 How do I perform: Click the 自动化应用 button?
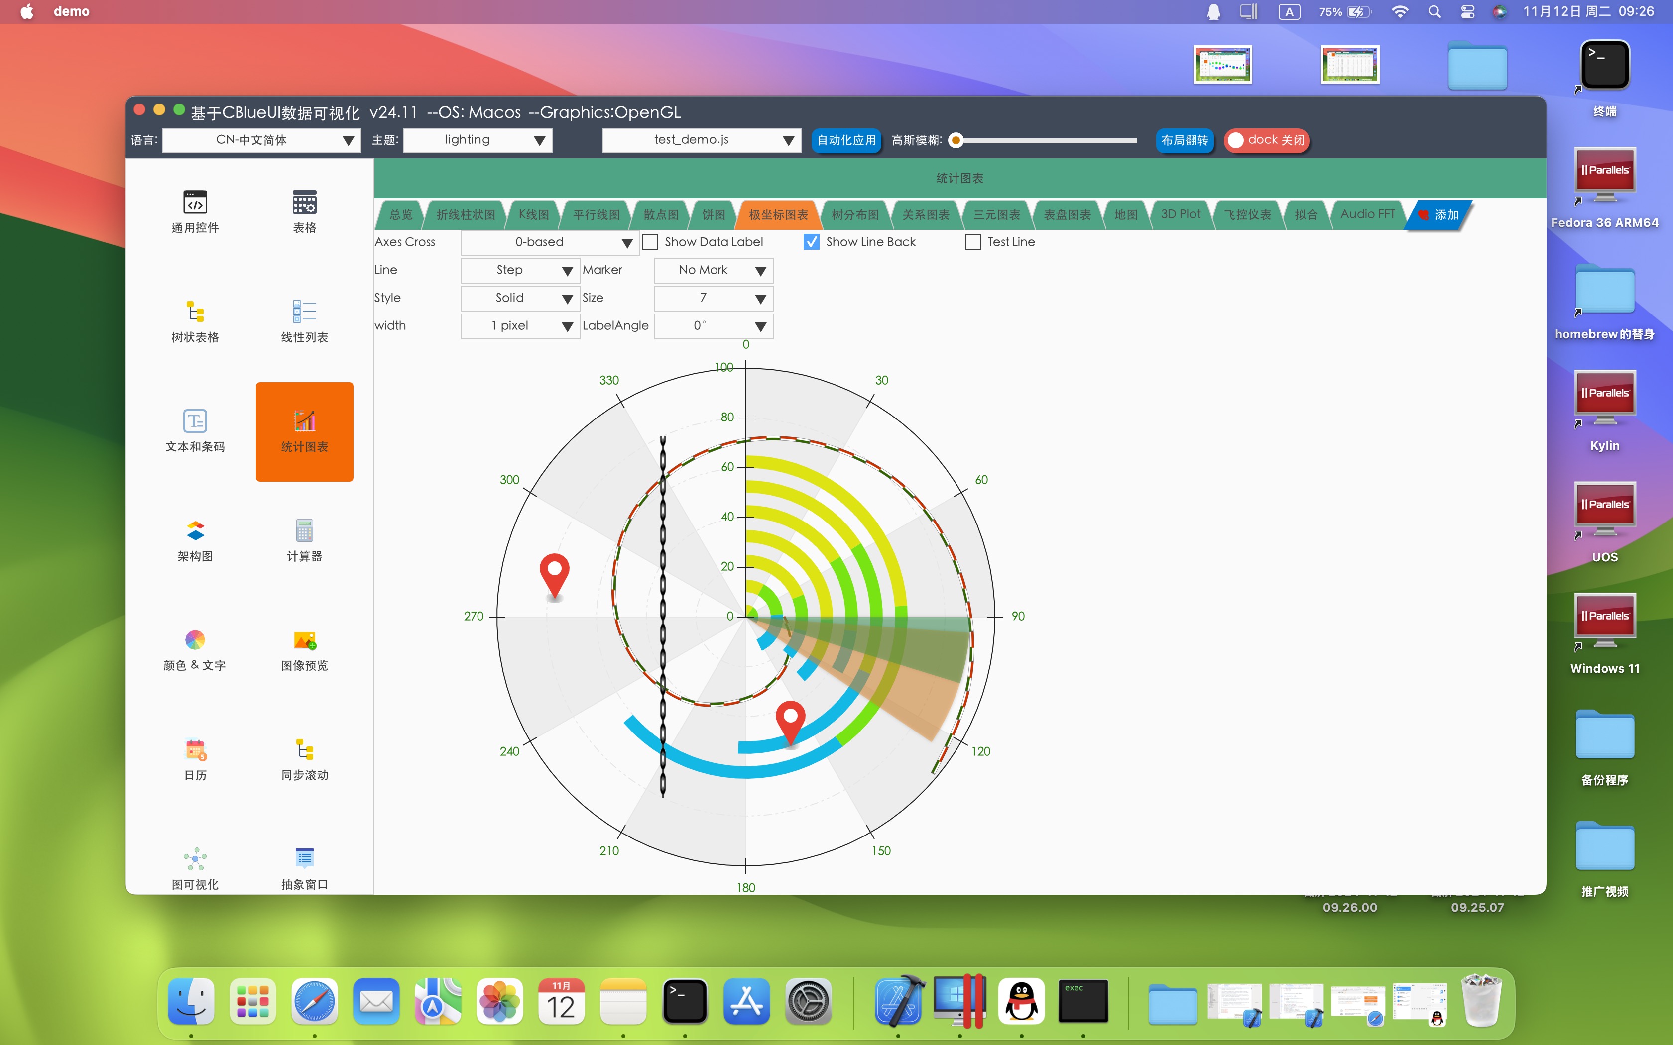coord(845,140)
